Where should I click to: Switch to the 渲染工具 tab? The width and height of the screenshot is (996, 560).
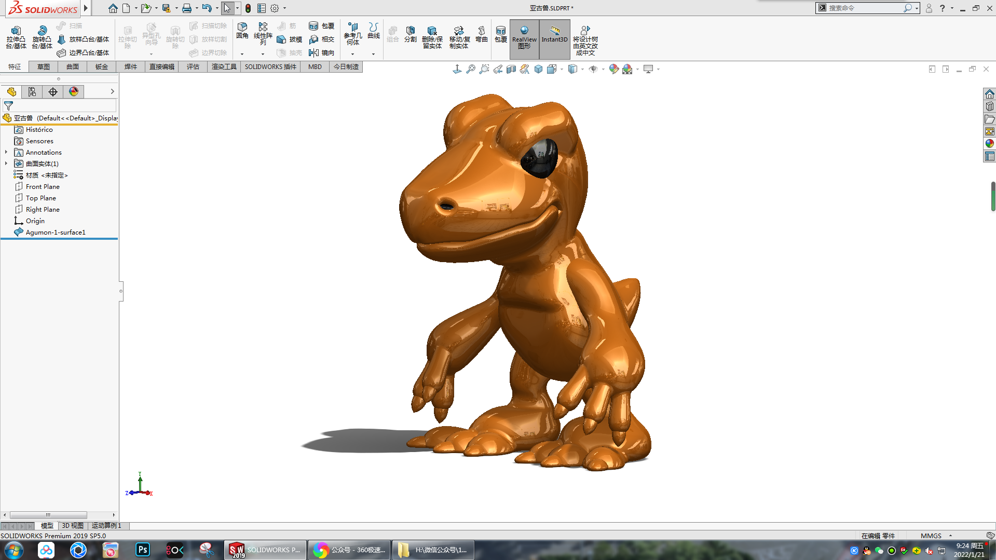[x=224, y=67]
